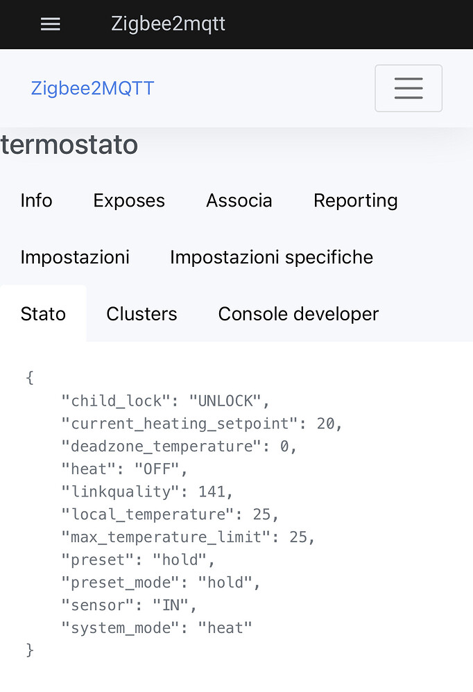Viewport: 473px width, 692px height.
Task: Click the preset_mode hold line
Action: 161,582
